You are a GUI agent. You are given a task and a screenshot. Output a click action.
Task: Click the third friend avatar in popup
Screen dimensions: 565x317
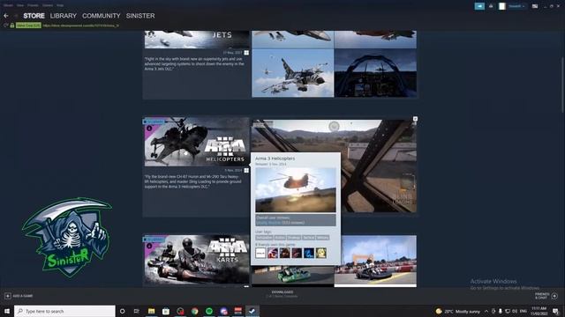(284, 253)
